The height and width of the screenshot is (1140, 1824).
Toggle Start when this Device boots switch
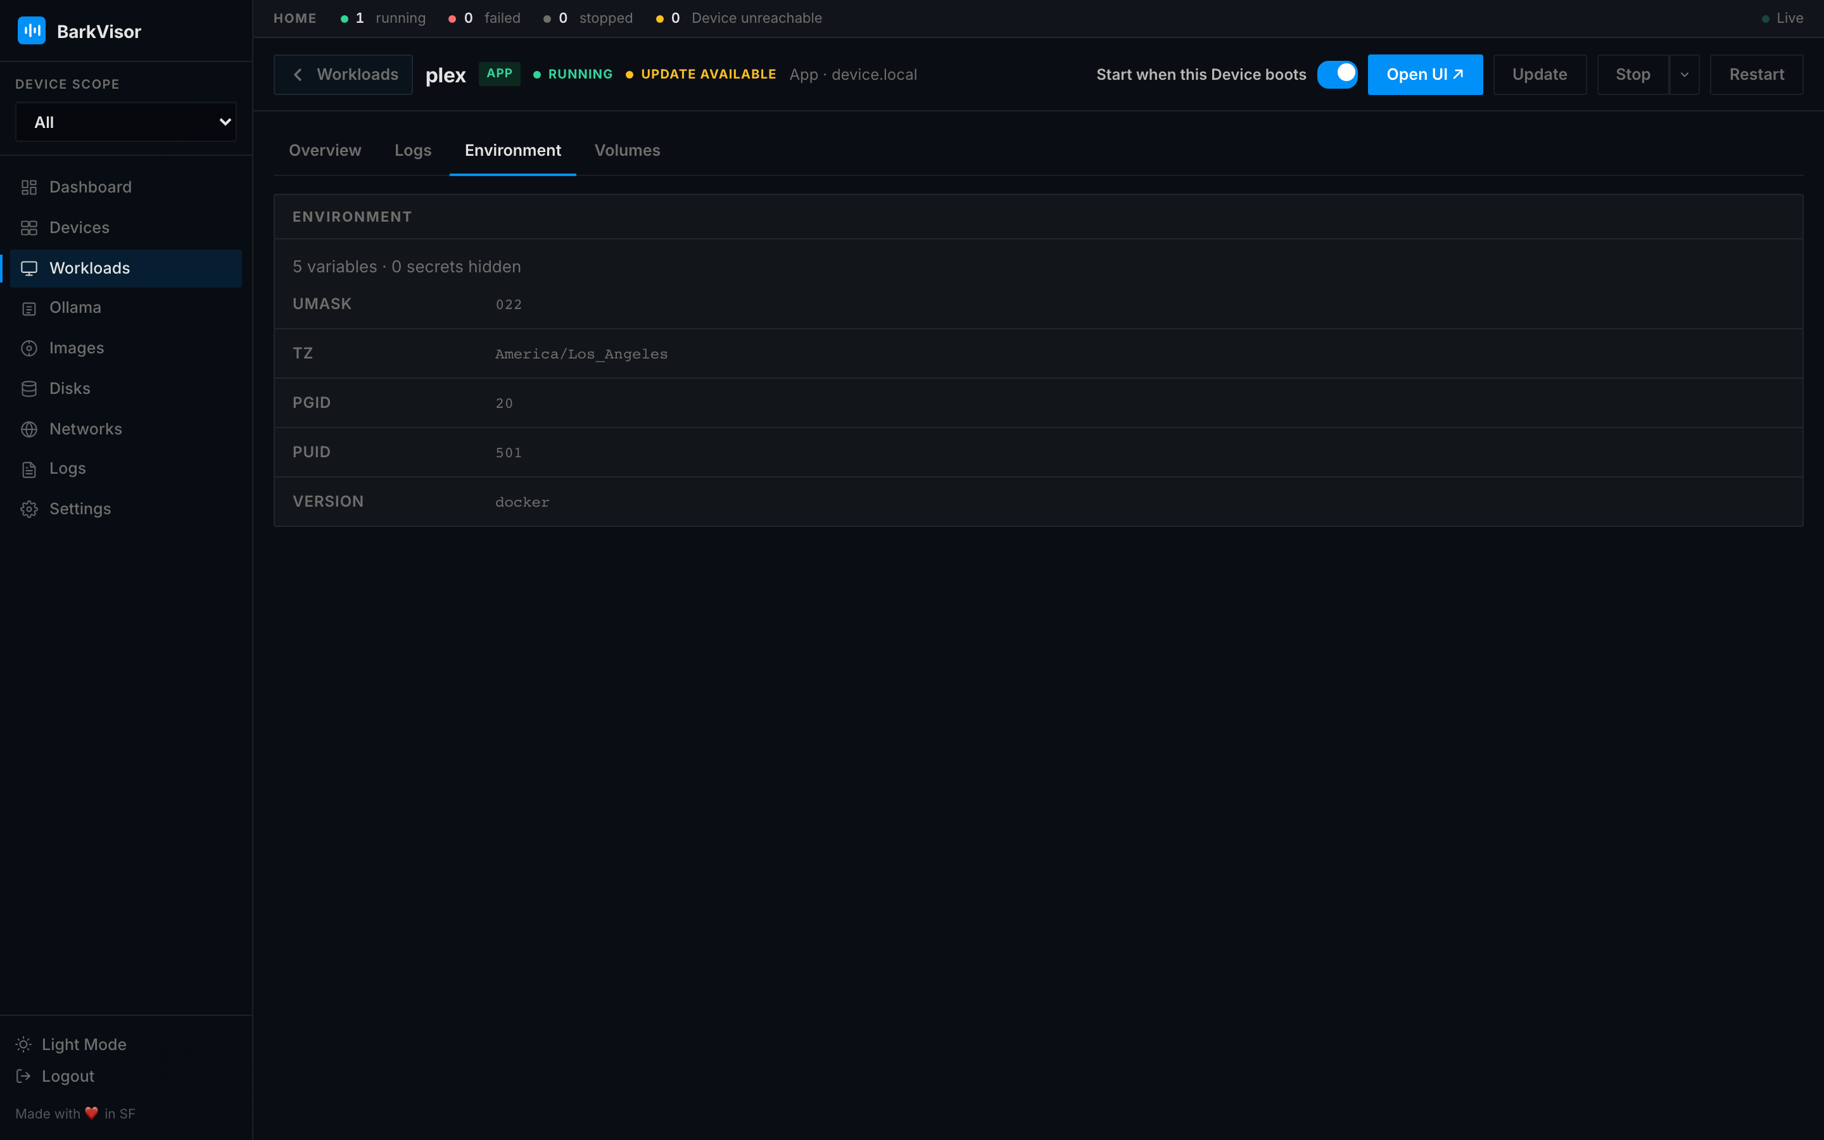click(1337, 74)
